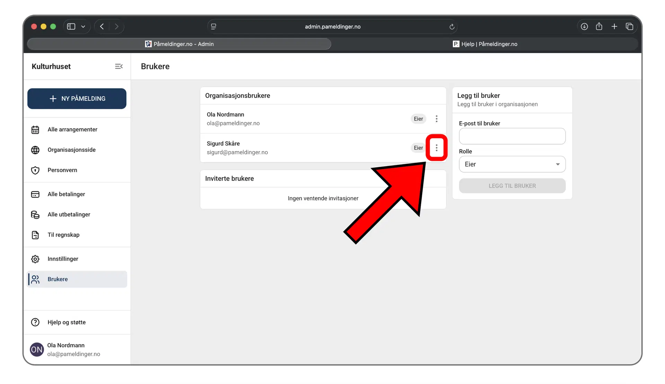Viewport: 665px width, 384px height.
Task: Open three-dot menu for Sigurd Skåre
Action: tap(436, 148)
